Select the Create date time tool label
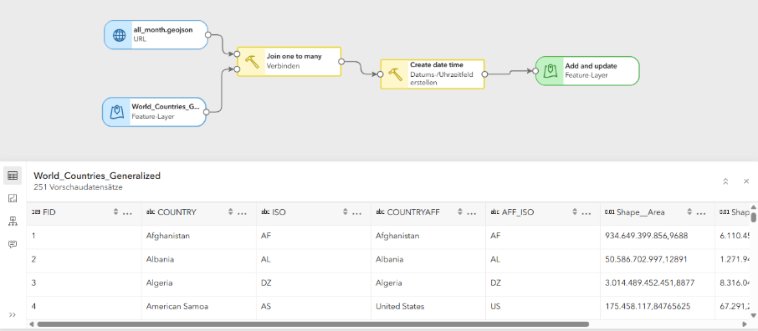 [x=437, y=64]
